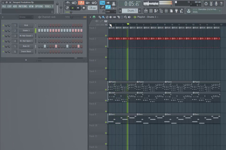The height and width of the screenshot is (150, 226).
Task: Stop playback with the stop button
Action: [x=78, y=8]
